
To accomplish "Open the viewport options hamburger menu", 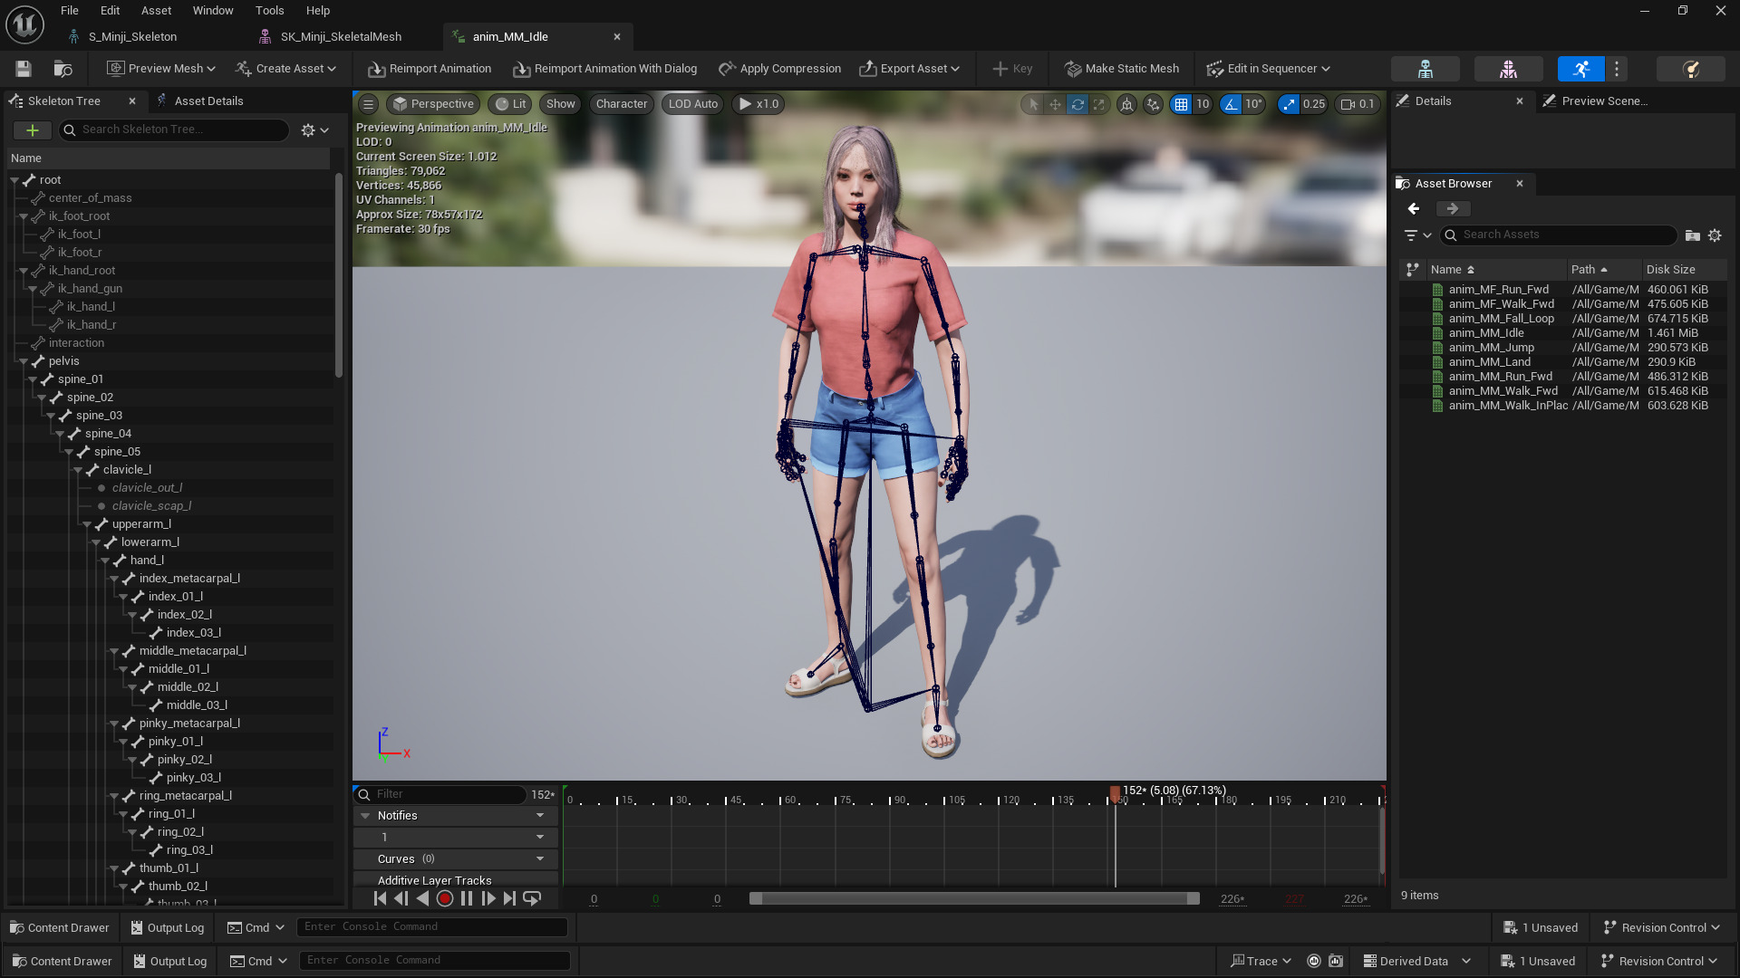I will [x=368, y=104].
